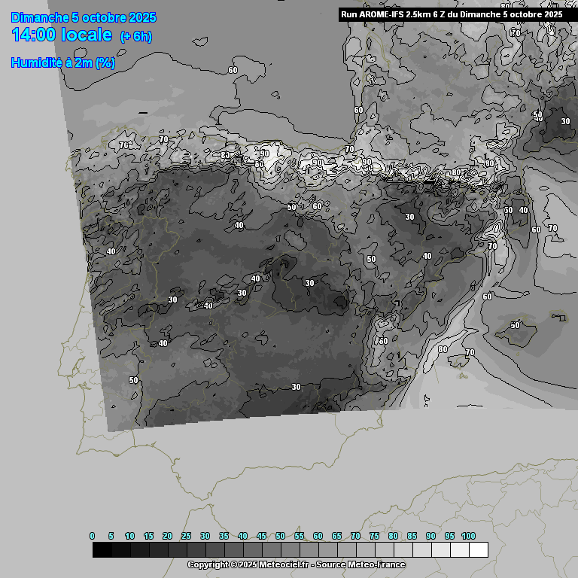Click the legend number 100 label
This screenshot has width=578, height=578.
coord(468,536)
